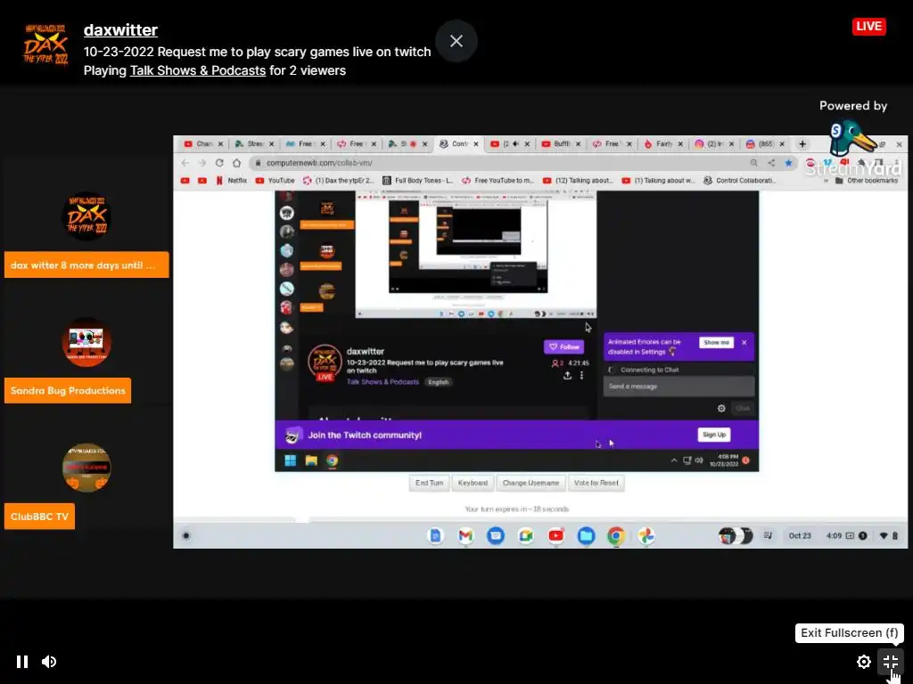Click Show me on the animated emotes notice
This screenshot has height=684, width=913.
point(716,343)
